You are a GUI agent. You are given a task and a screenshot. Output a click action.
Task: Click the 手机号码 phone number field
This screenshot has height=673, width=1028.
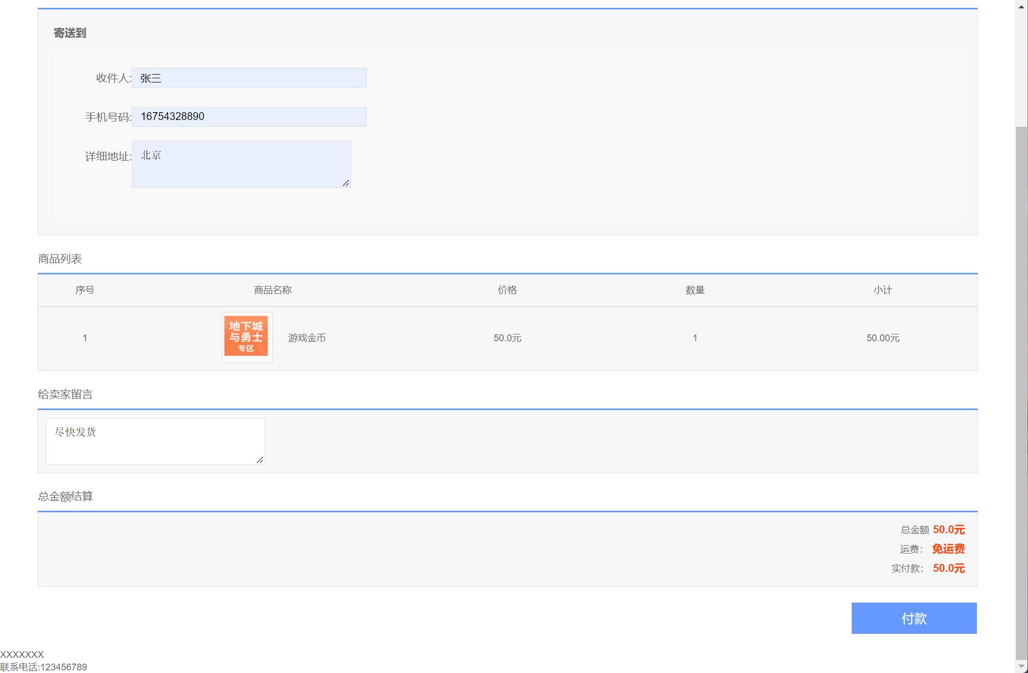(x=249, y=117)
